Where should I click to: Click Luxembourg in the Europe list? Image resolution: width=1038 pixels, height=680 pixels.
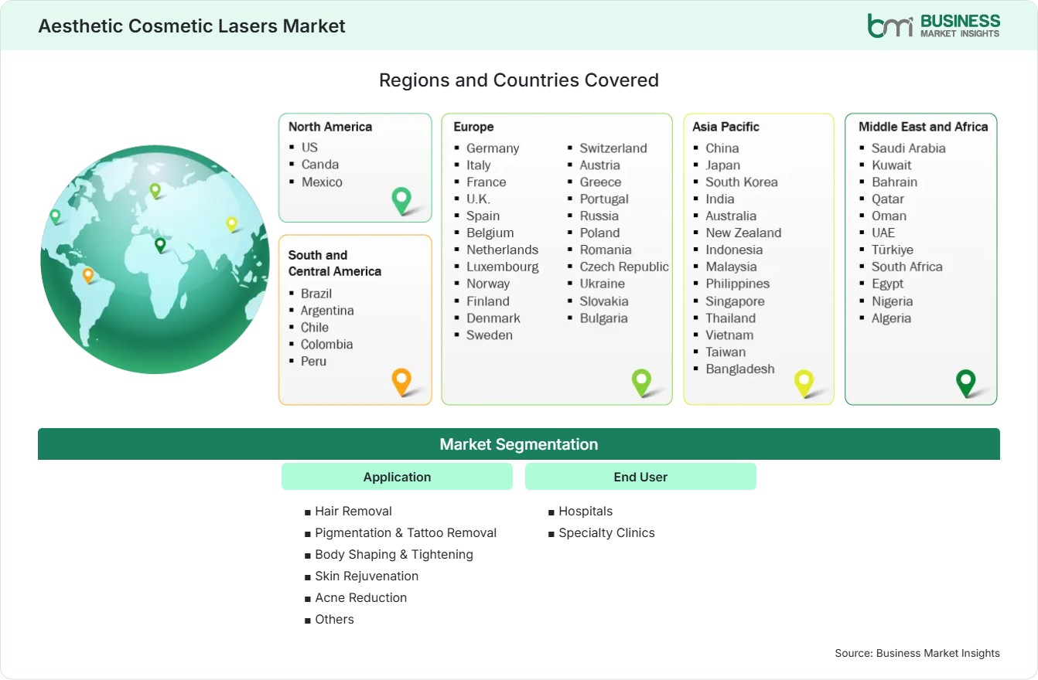pyautogui.click(x=503, y=267)
